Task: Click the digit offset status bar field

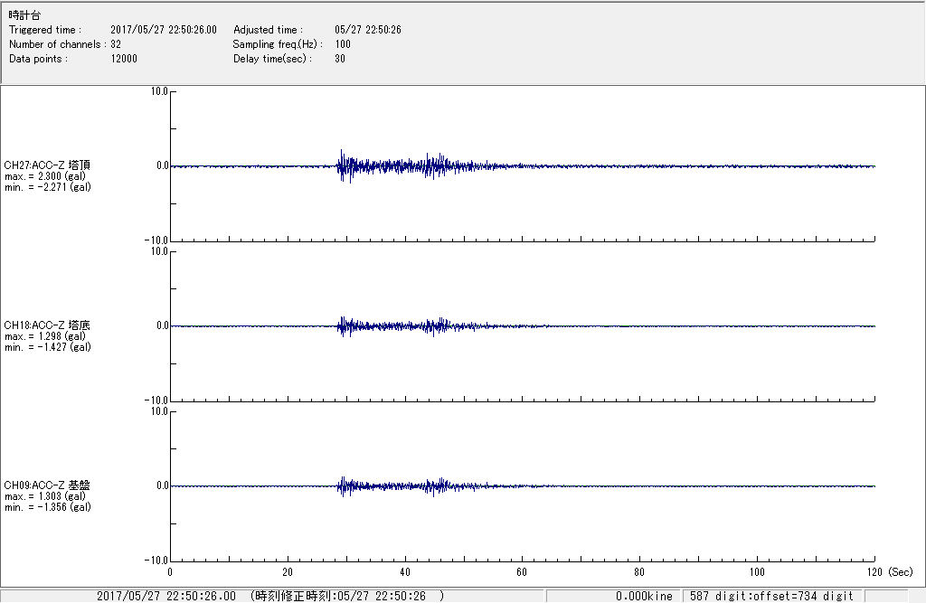Action: tap(771, 596)
